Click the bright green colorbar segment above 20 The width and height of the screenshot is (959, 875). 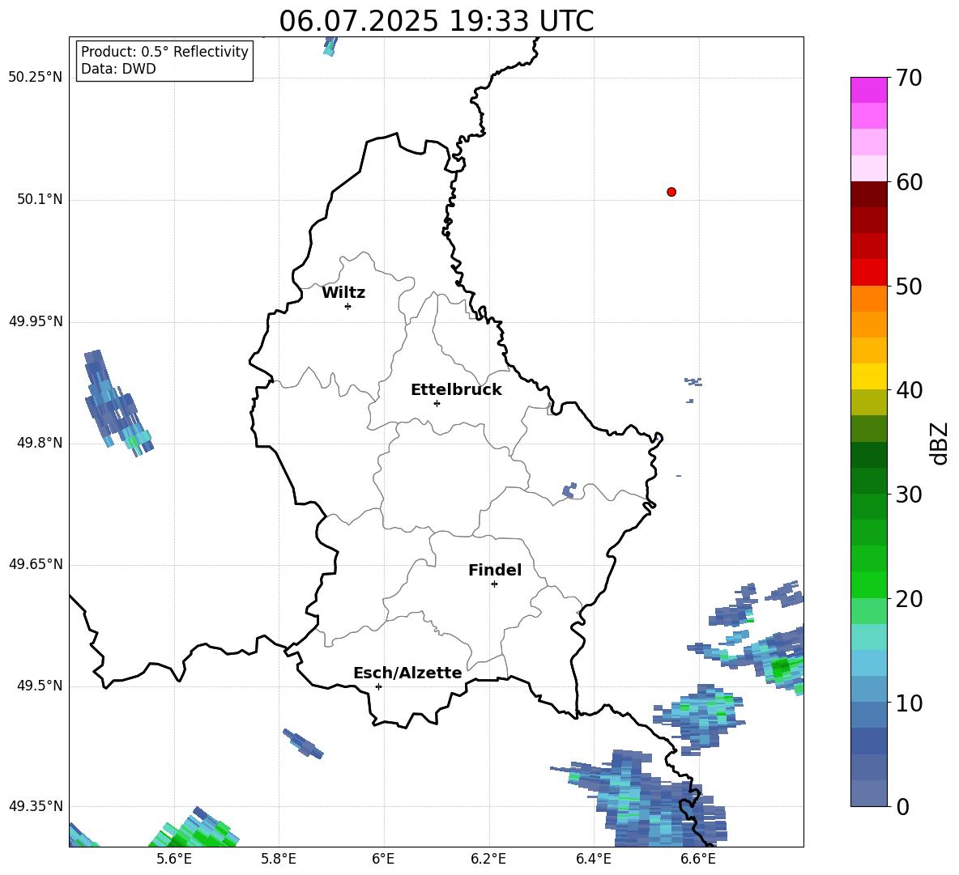pos(868,584)
